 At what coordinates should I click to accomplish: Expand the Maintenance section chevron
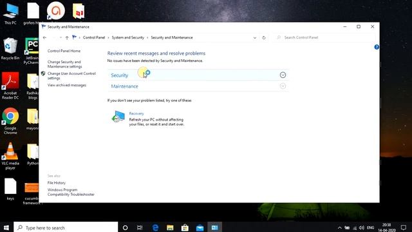(x=283, y=86)
